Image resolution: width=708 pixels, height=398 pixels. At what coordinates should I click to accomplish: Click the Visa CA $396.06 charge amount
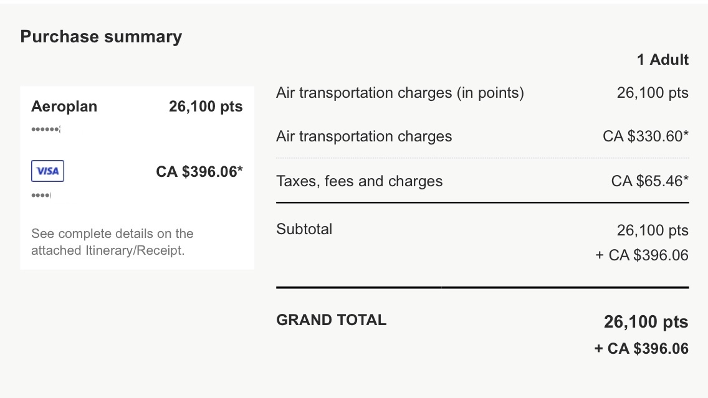click(199, 171)
